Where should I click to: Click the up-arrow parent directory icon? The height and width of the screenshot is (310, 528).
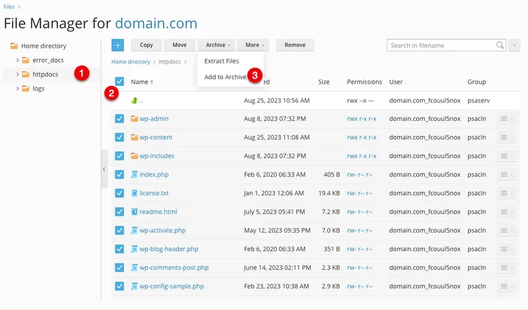click(134, 100)
